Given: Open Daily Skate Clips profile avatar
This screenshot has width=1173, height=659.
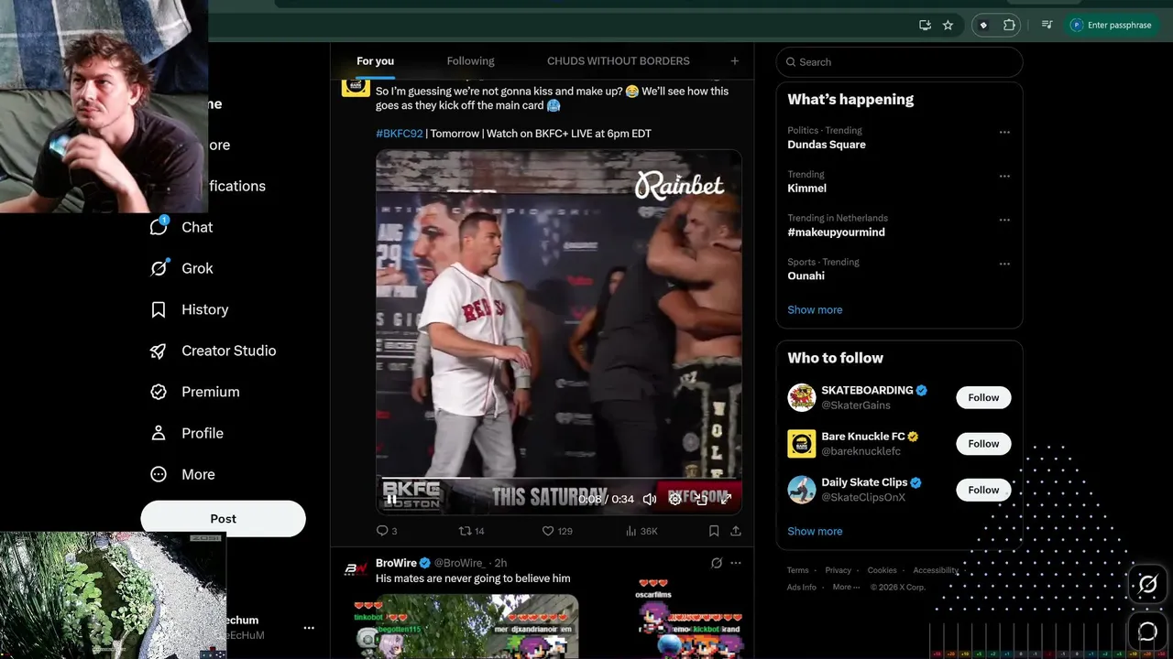Looking at the screenshot, I should point(802,490).
